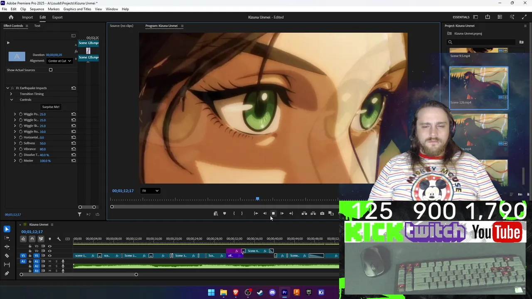Open timeline wrench display settings

pos(59,239)
